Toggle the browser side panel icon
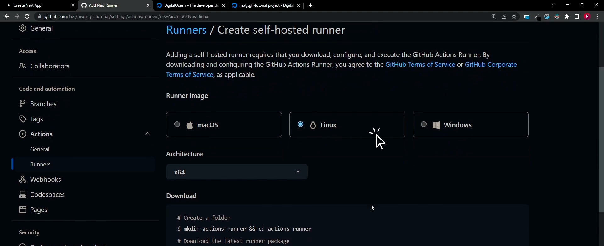Viewport: 604px width, 246px height. (577, 16)
